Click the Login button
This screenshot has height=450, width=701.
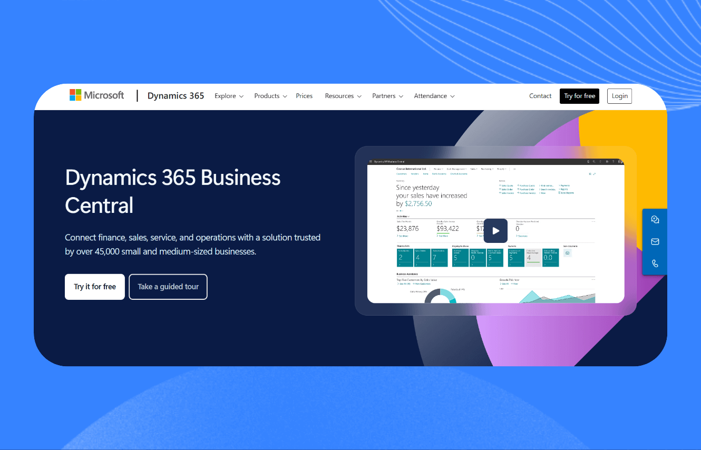pos(619,96)
